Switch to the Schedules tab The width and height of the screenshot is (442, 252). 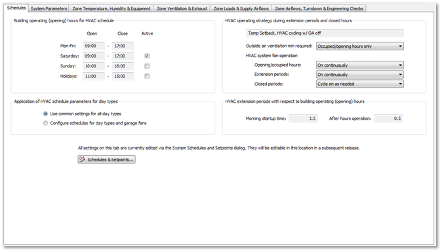tap(16, 8)
